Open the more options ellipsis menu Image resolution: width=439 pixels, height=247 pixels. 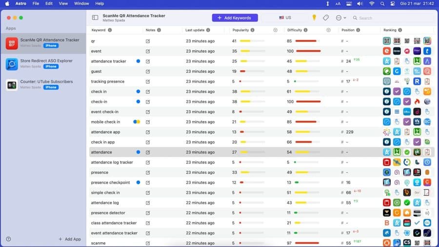[341, 18]
